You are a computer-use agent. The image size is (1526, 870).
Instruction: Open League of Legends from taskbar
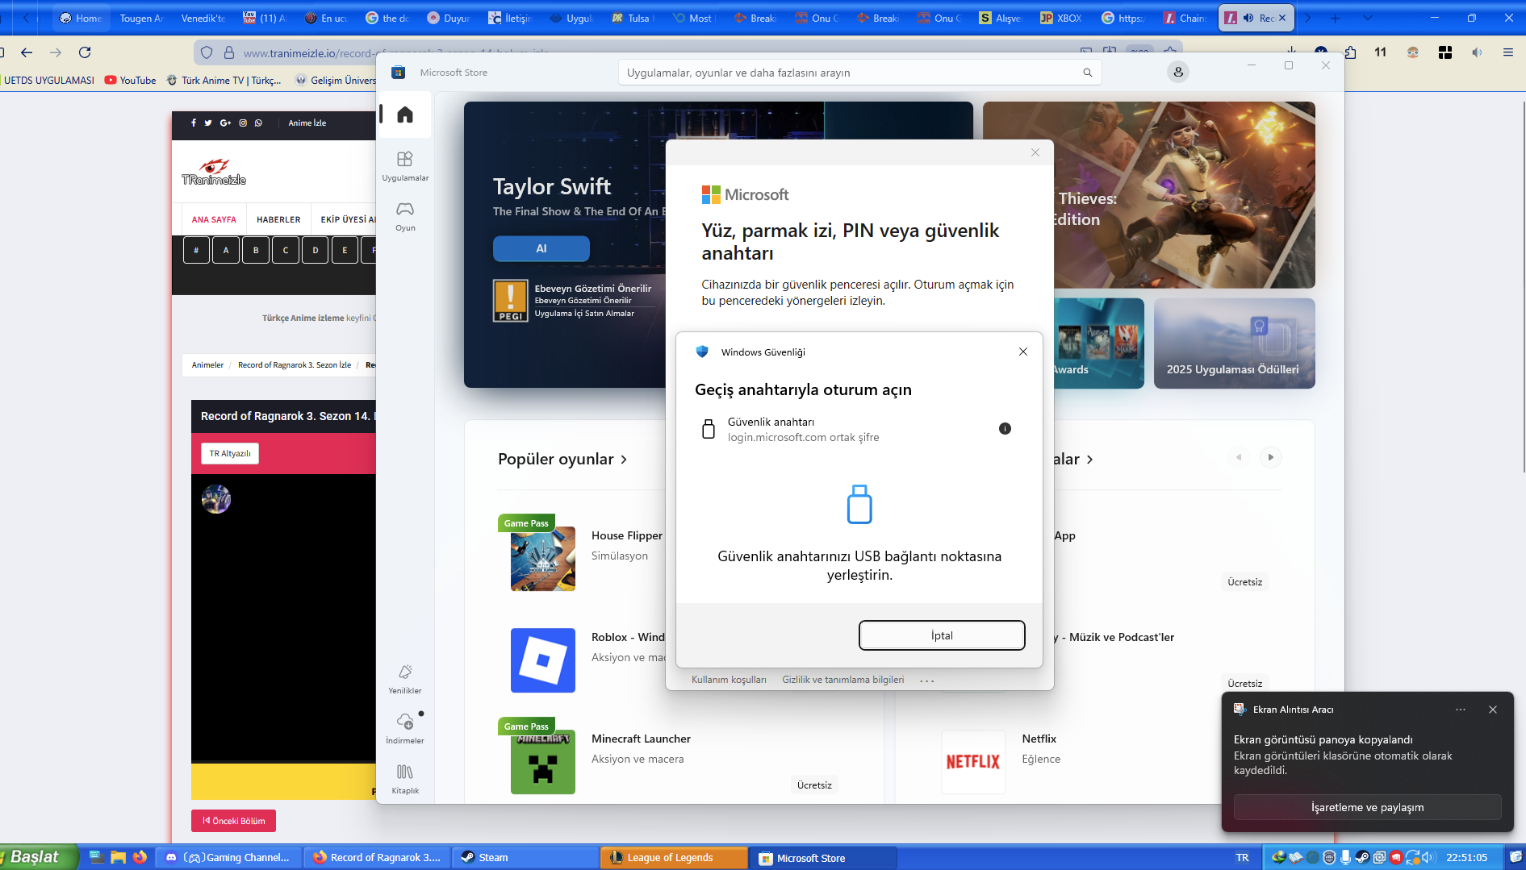pos(674,857)
